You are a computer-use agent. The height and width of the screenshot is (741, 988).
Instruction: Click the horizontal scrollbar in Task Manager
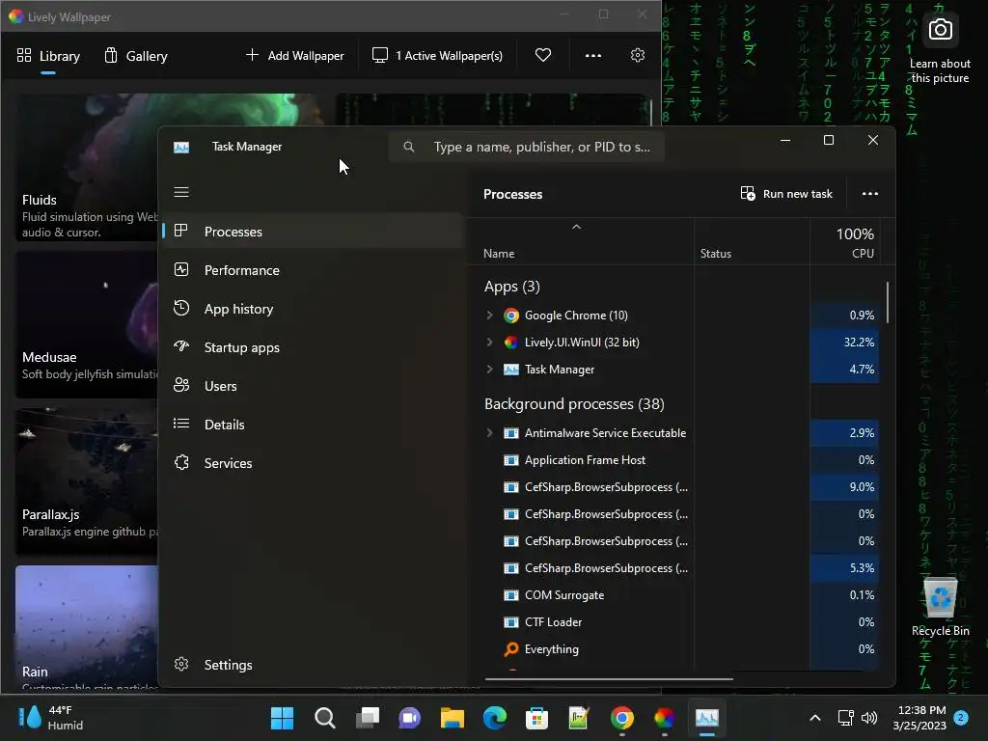(x=609, y=678)
